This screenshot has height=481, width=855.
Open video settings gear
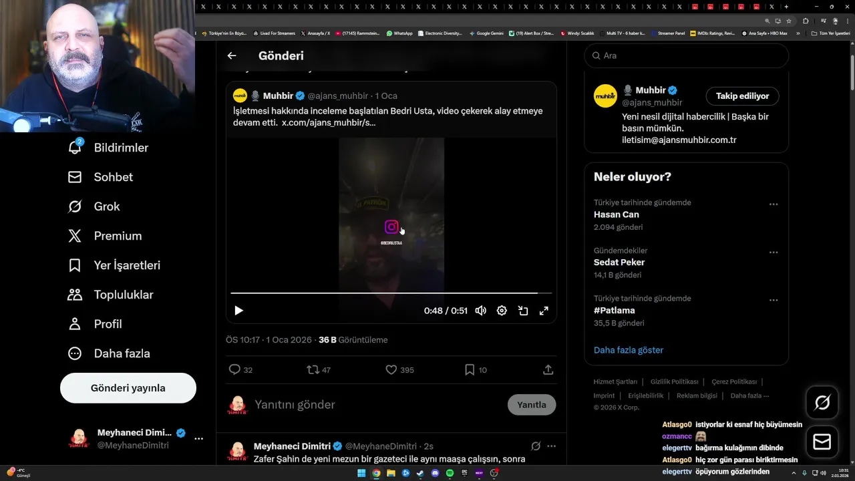pyautogui.click(x=502, y=311)
